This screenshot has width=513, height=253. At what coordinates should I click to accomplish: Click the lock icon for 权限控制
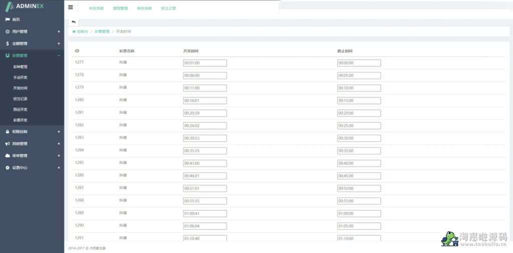tap(7, 131)
